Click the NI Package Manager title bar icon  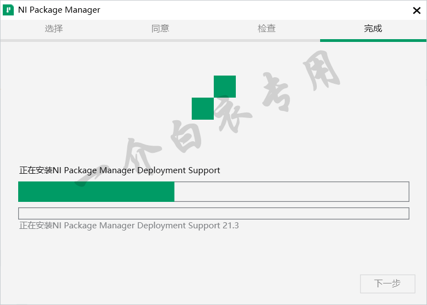(9, 10)
